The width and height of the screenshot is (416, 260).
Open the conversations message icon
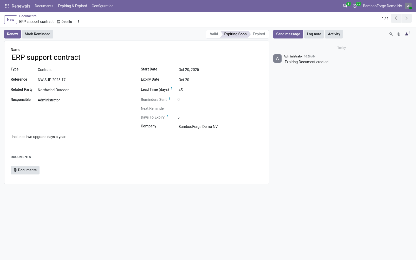(345, 6)
